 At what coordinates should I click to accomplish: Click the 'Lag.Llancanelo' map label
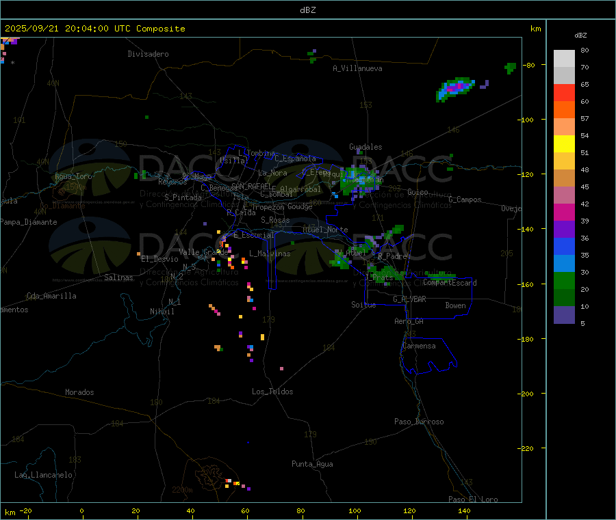point(44,475)
